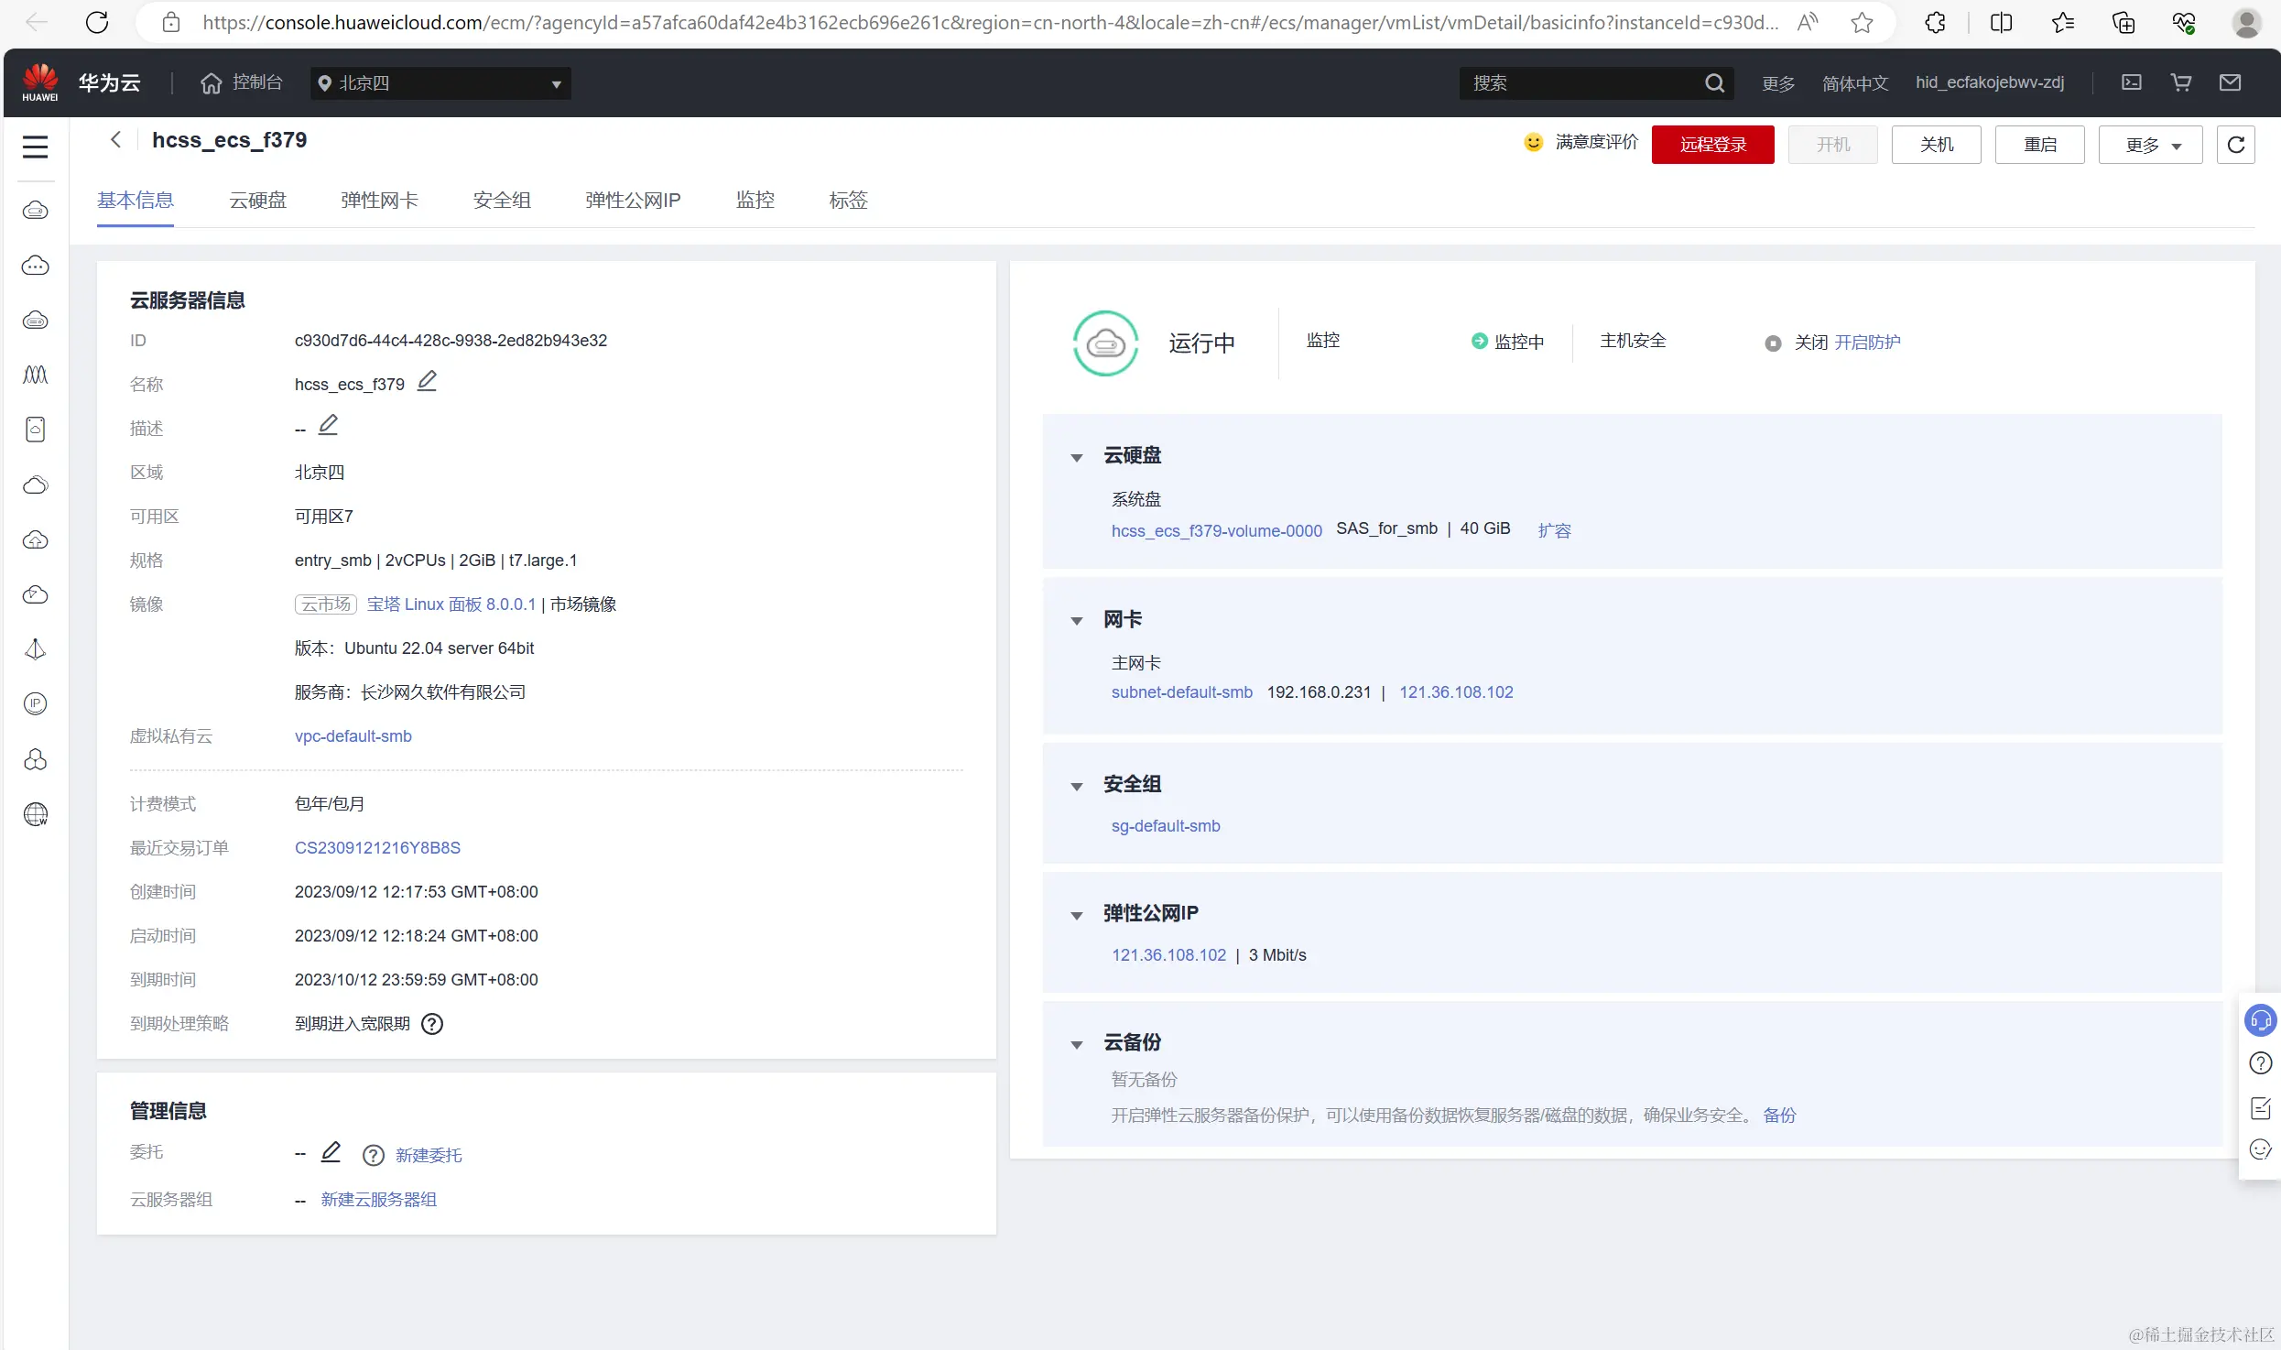The height and width of the screenshot is (1350, 2281).
Task: Collapse the 网卡 section
Action: click(x=1077, y=621)
